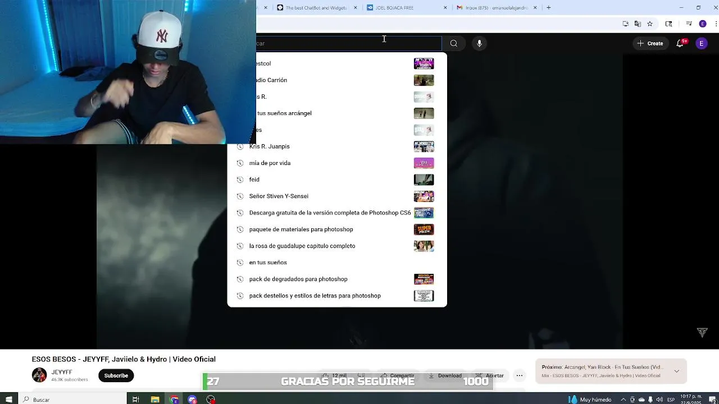Image resolution: width=719 pixels, height=404 pixels.
Task: Open the OBS app on taskbar
Action: [211, 400]
